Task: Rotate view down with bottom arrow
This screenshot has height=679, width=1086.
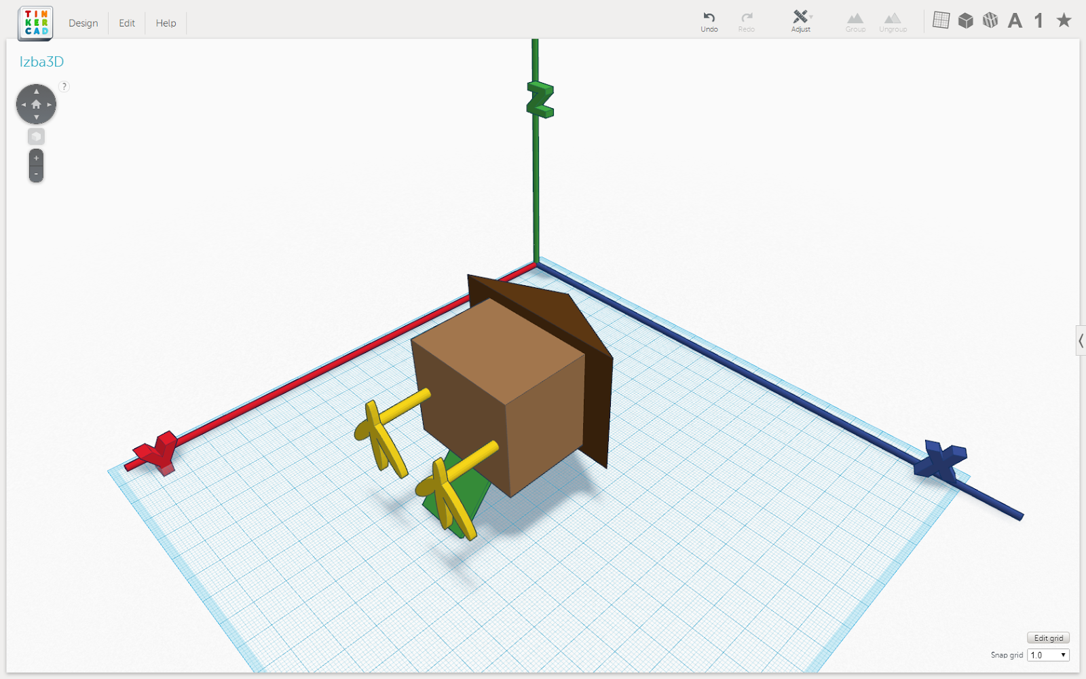Action: coord(36,117)
